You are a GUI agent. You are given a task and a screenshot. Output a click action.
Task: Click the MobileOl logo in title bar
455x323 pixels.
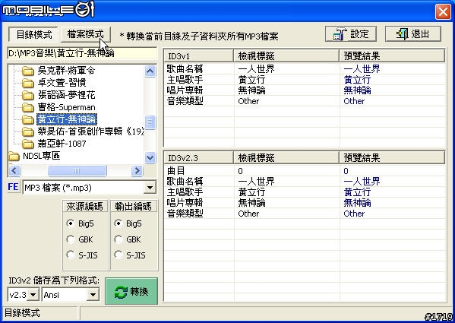(49, 10)
